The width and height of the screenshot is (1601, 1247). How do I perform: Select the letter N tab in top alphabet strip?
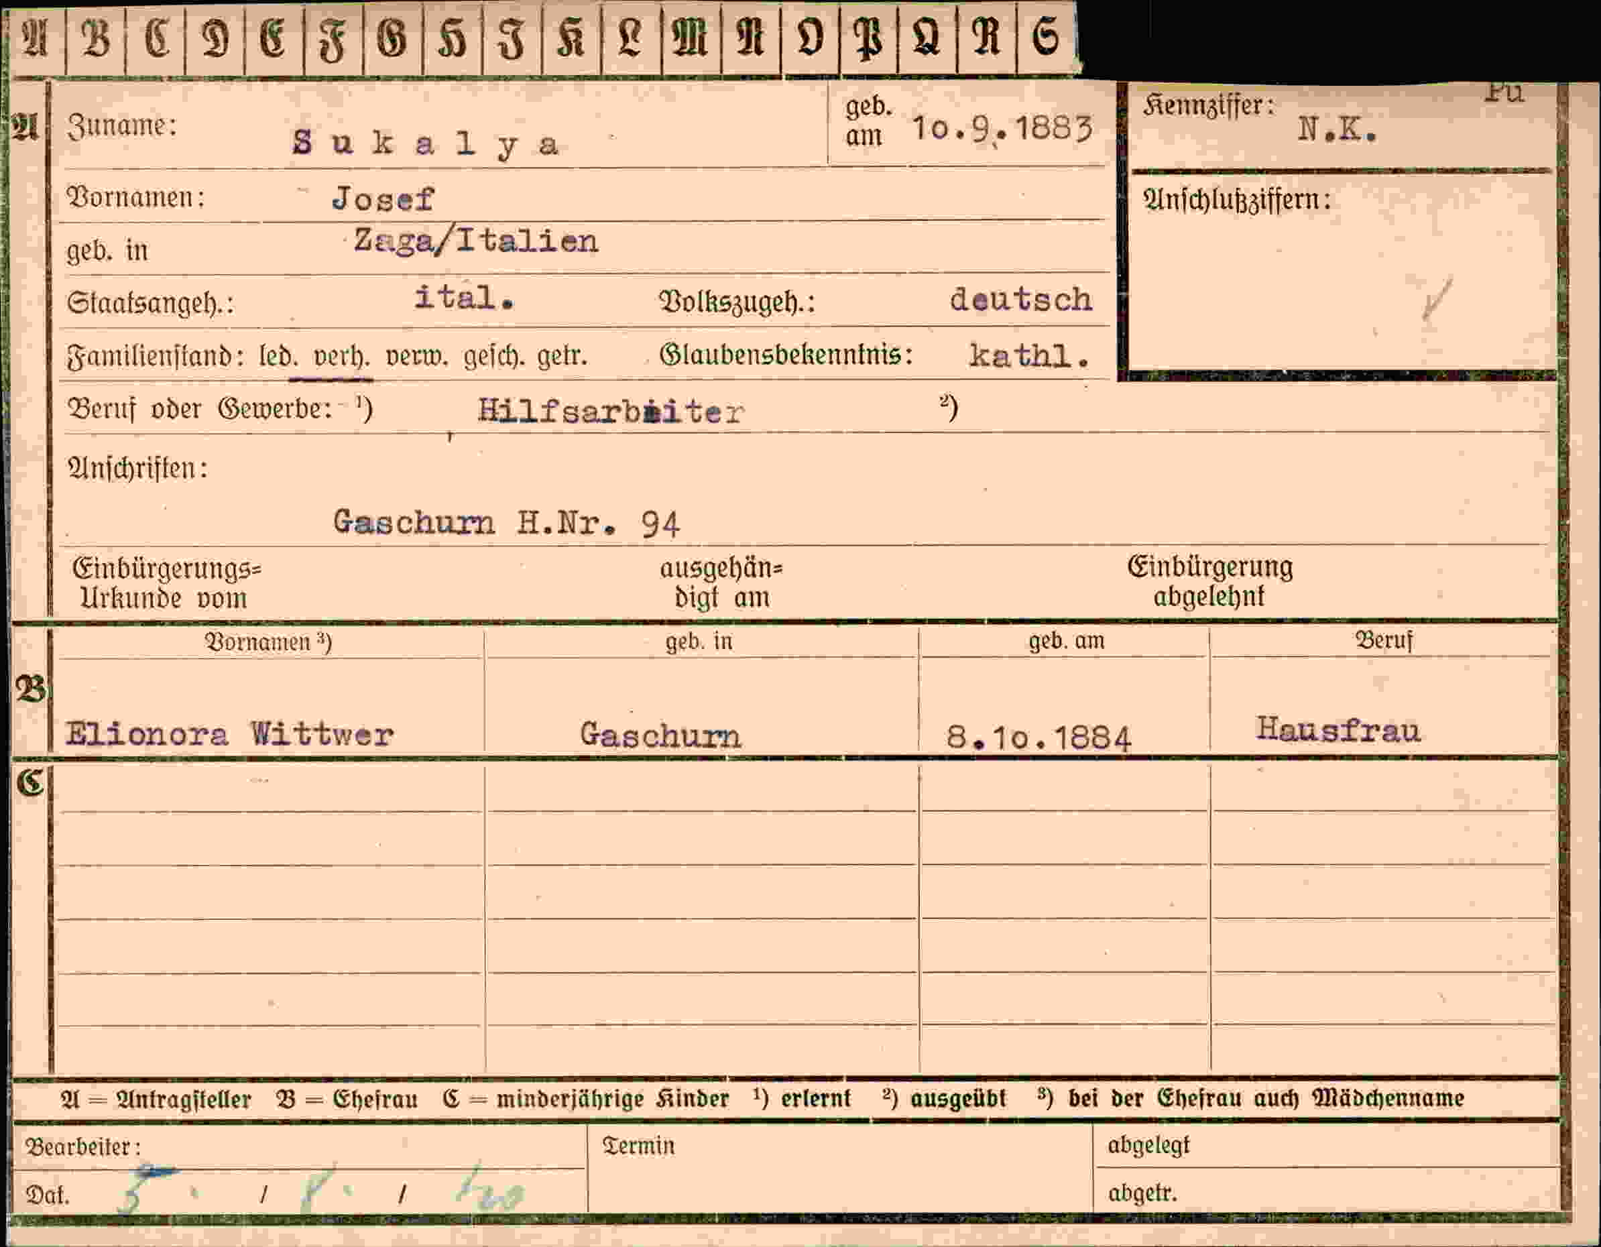coord(751,38)
